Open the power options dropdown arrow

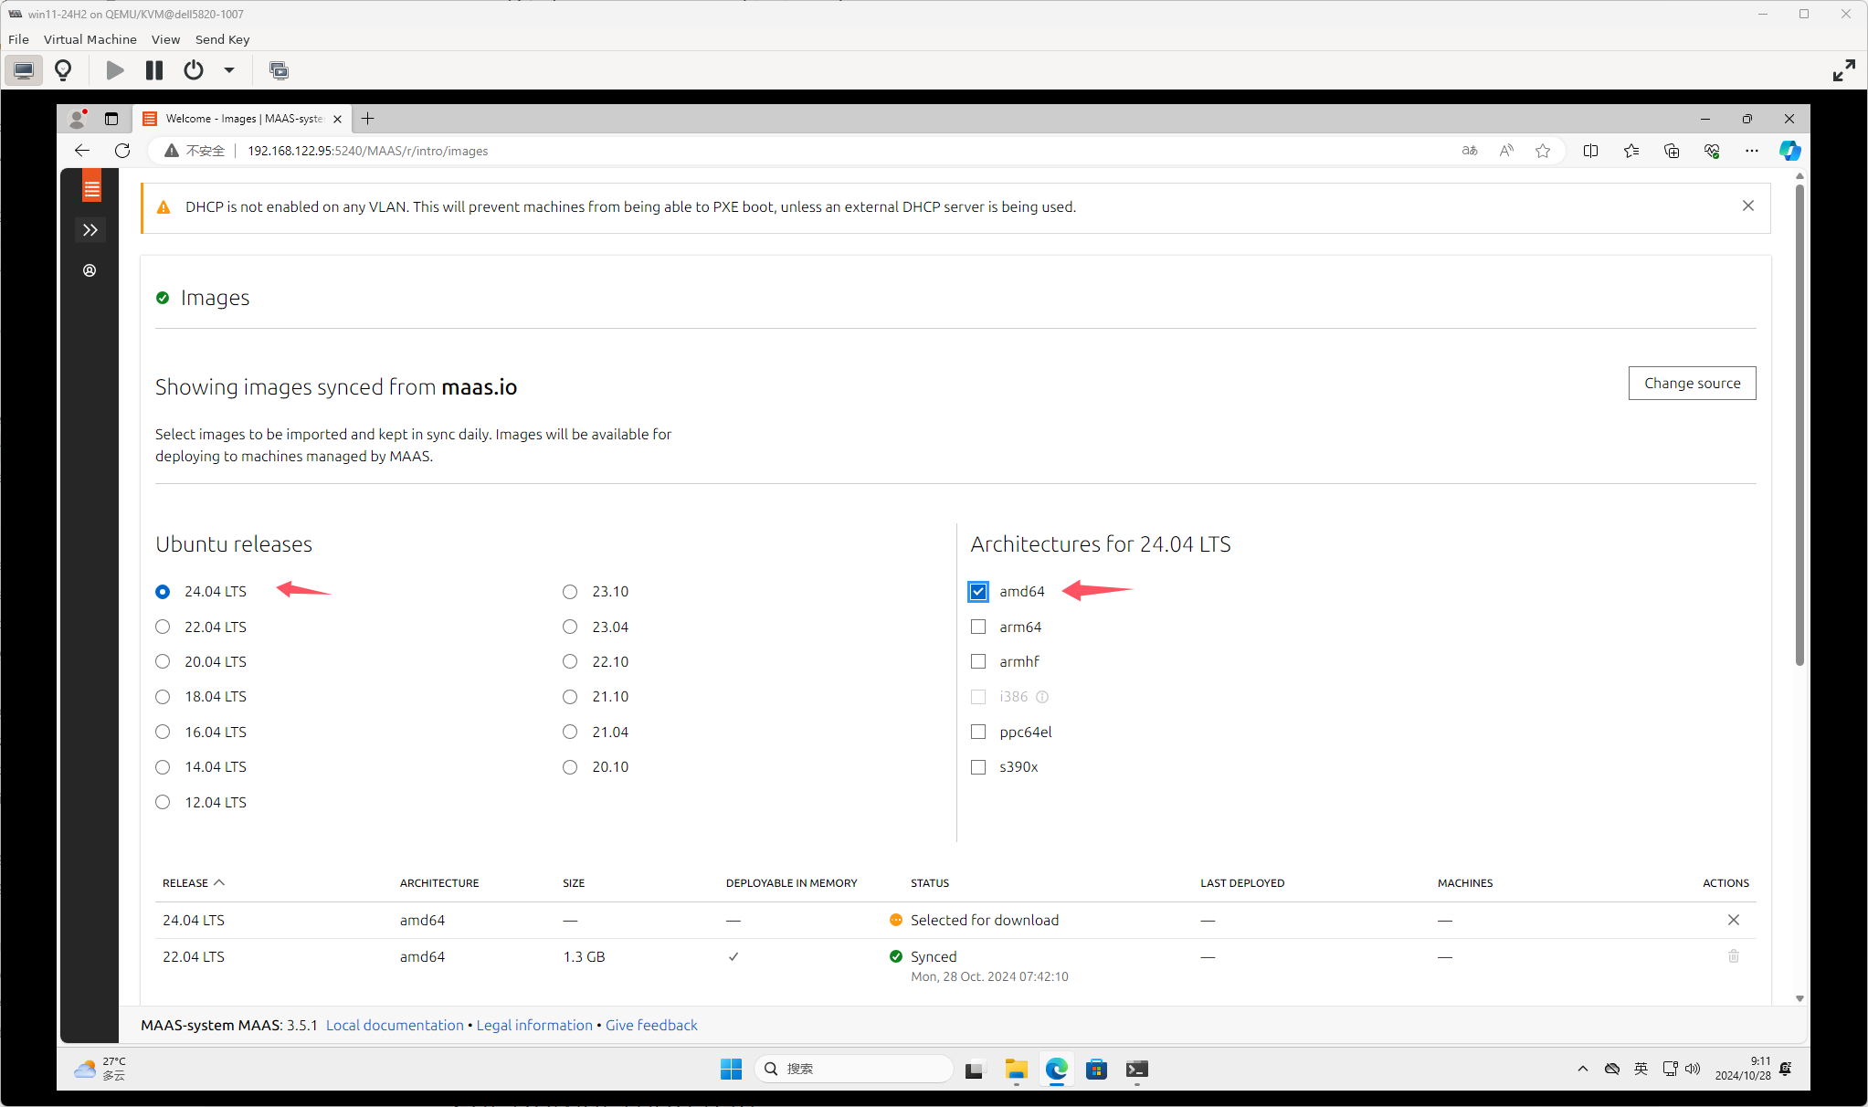(x=228, y=69)
